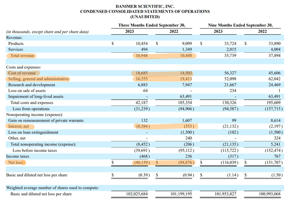Click the value 10,448 in Total revenue
Image resolution: width=286 pixels, height=200 pixels.
pyautogui.click(x=186, y=55)
